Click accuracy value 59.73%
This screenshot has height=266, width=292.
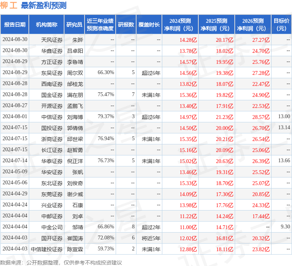[106, 249]
